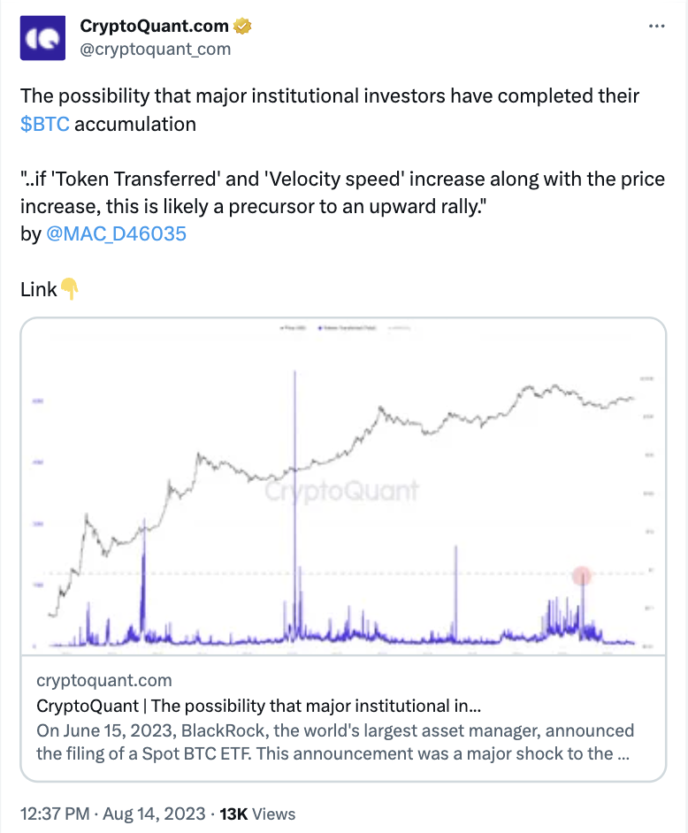Screen dimensions: 688x833
Task: Open the tweet actions dropdown at top right
Action: [x=656, y=27]
